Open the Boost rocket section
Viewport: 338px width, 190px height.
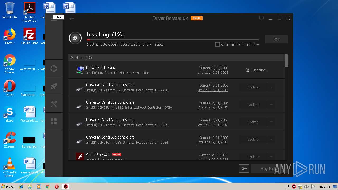[54, 86]
